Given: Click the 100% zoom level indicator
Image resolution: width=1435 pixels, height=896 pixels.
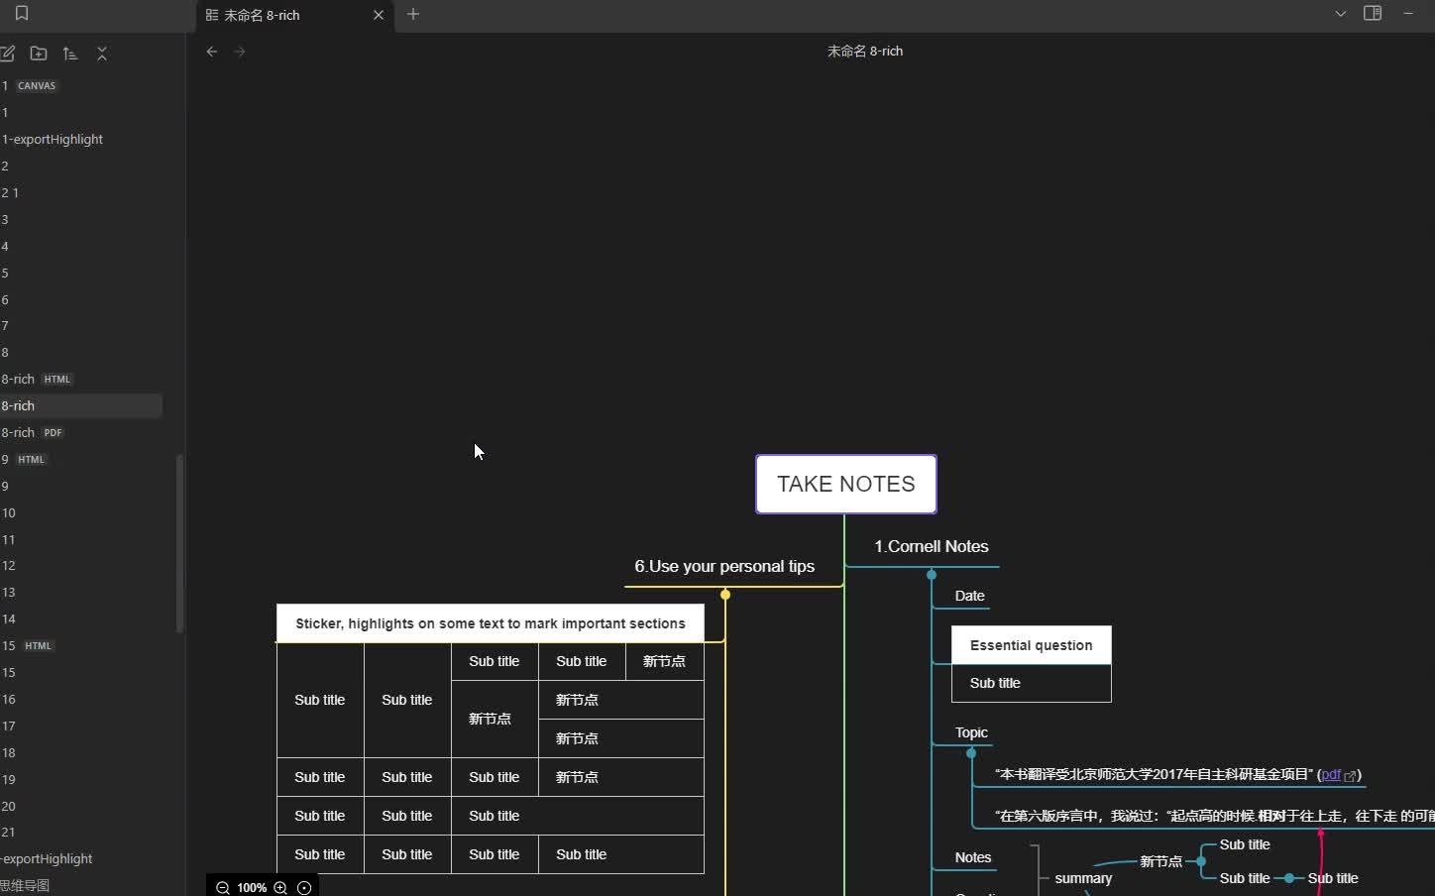Looking at the screenshot, I should [x=251, y=887].
